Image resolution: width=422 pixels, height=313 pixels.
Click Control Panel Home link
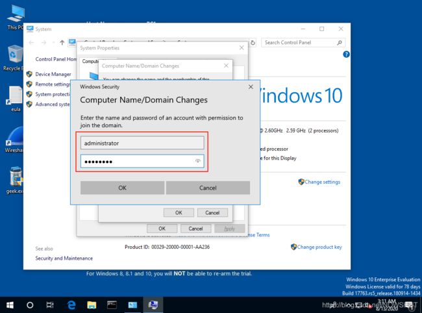tap(56, 59)
